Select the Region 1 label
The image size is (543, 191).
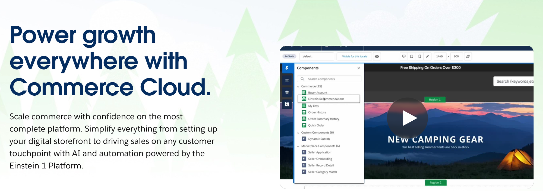coord(435,100)
